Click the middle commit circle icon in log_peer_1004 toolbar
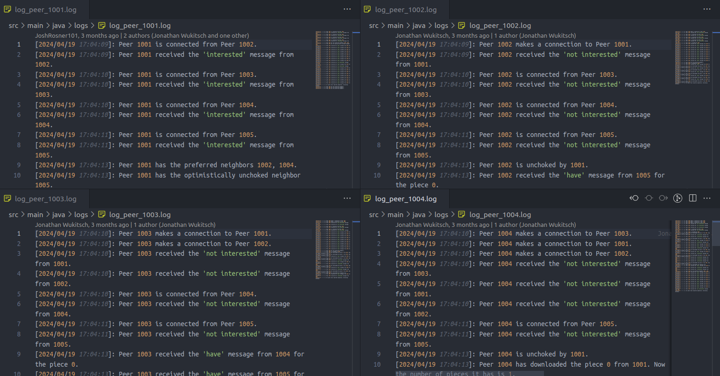This screenshot has height=376, width=720. tap(649, 198)
